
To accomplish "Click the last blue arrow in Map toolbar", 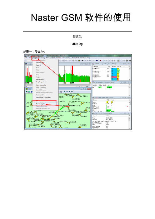I will tap(72, 92).
